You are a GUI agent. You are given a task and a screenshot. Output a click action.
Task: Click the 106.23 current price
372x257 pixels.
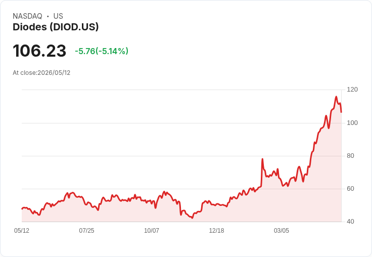[39, 51]
